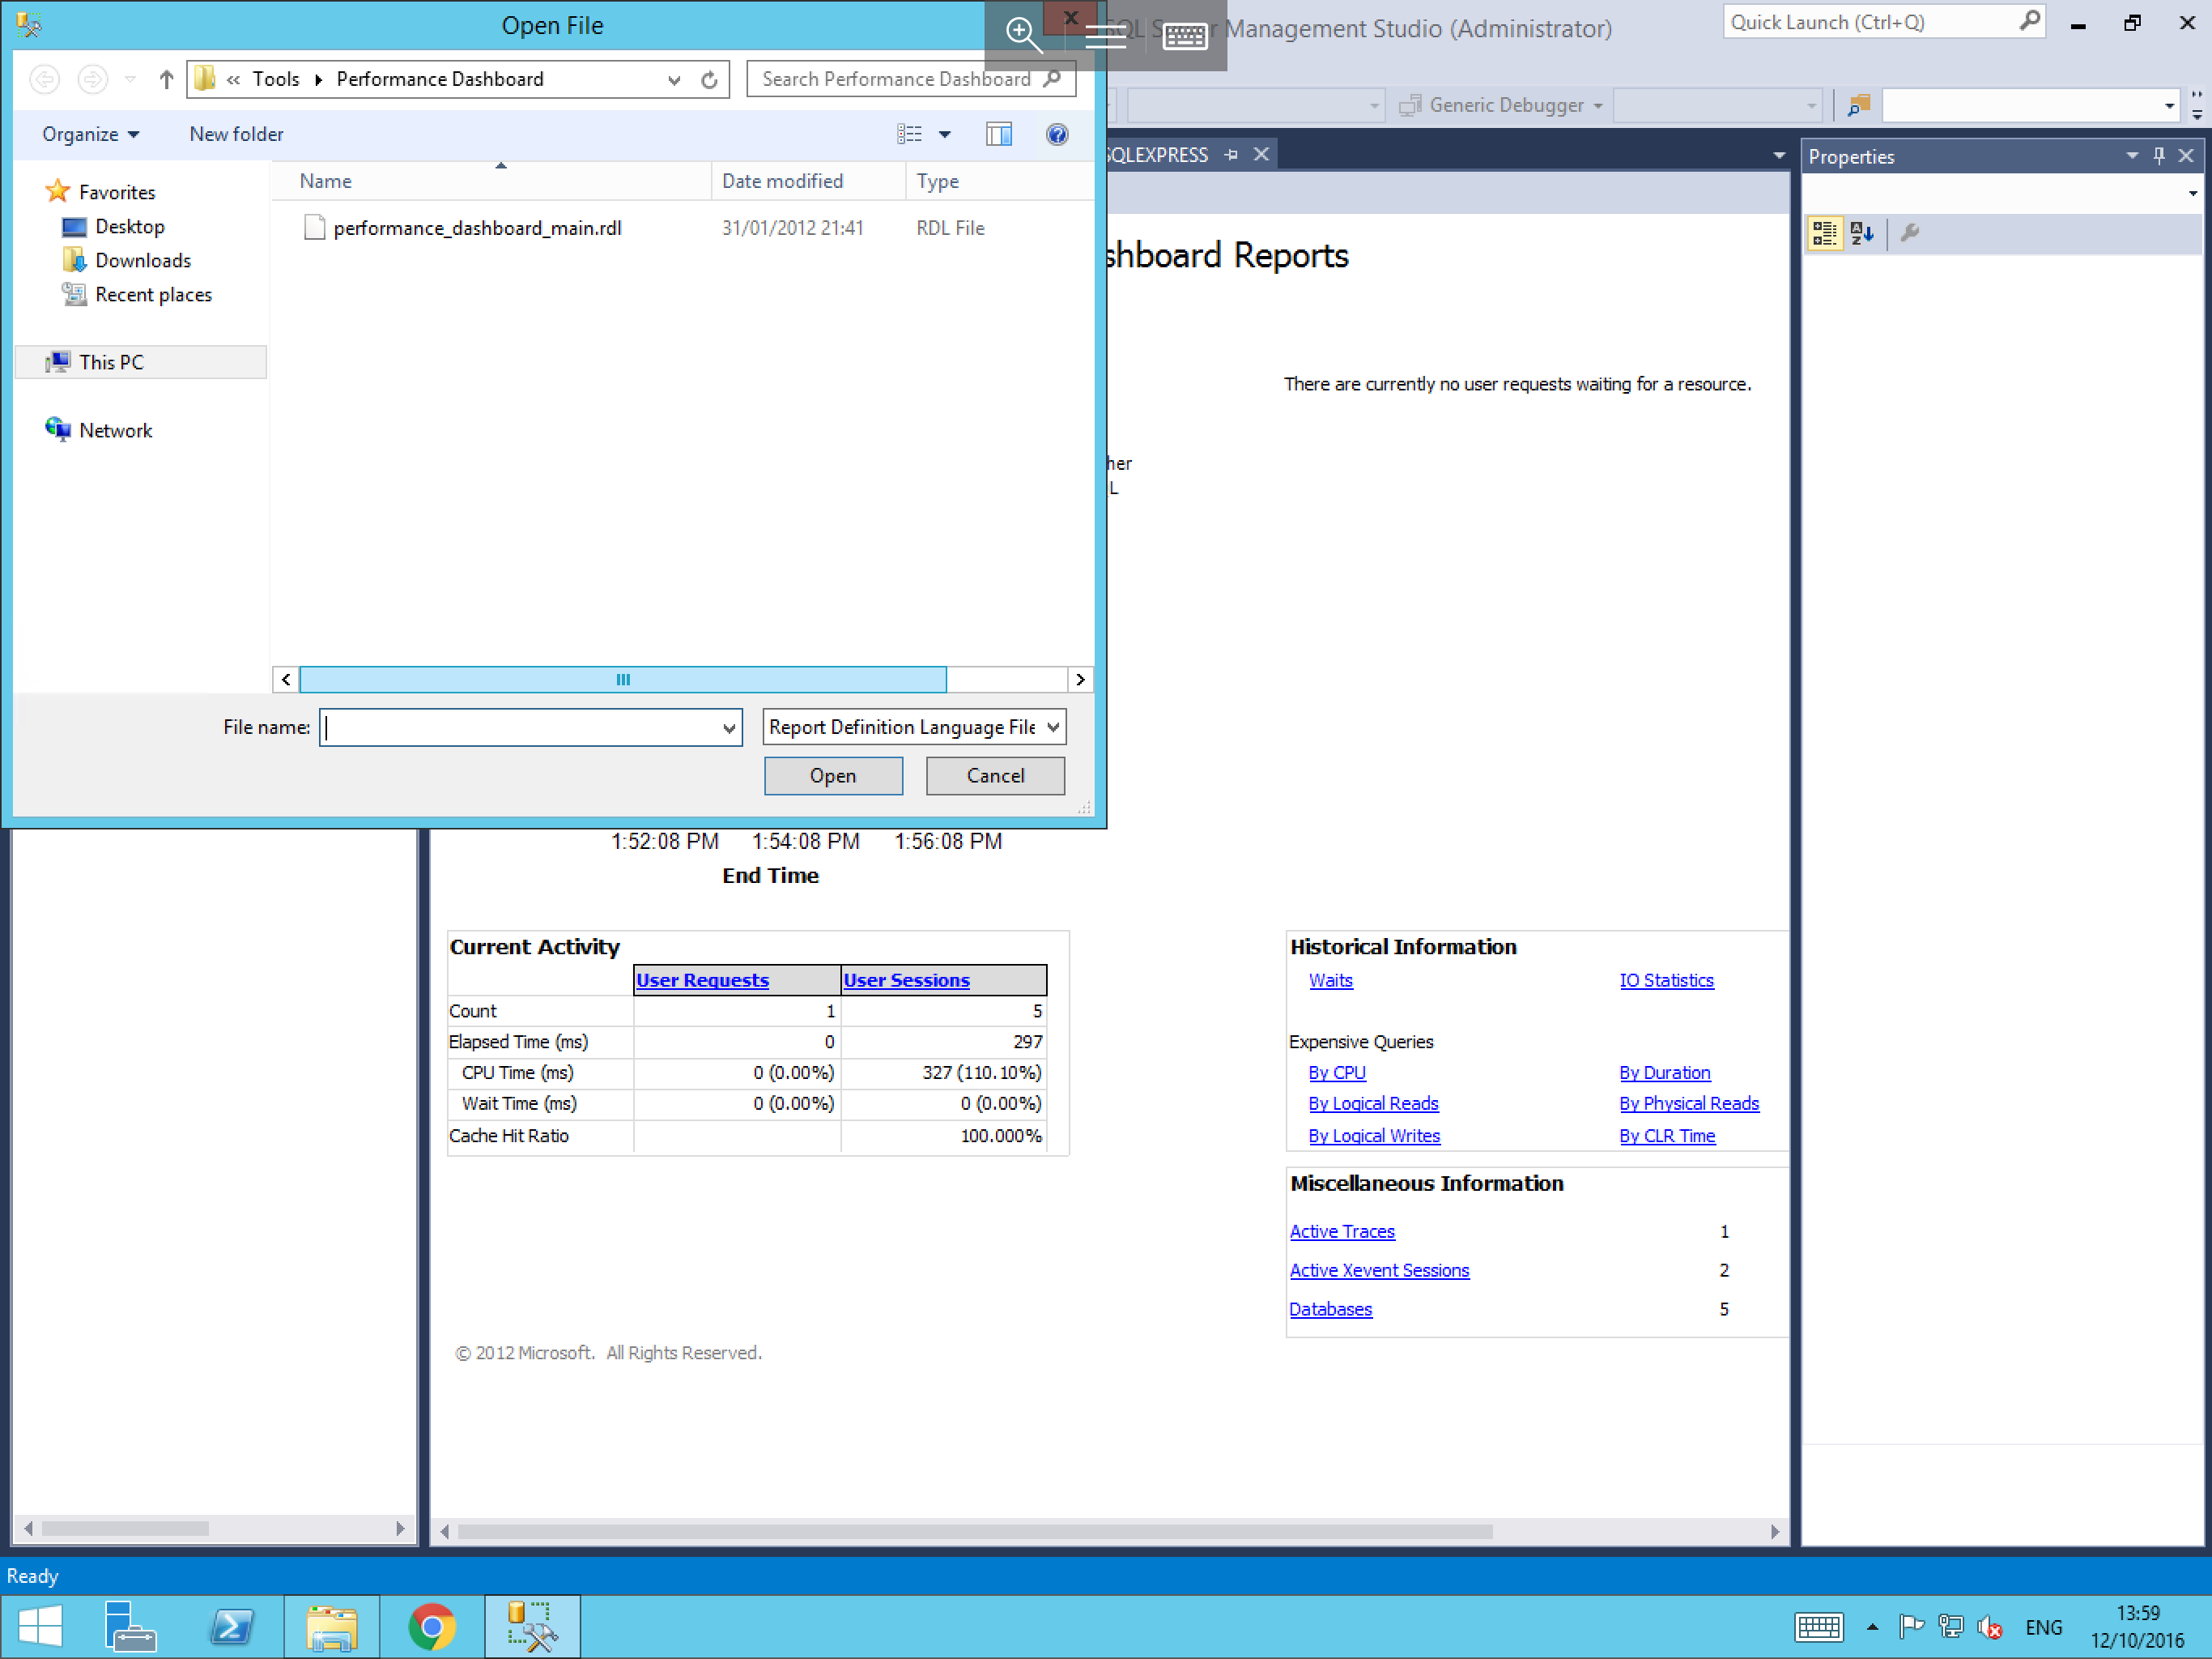Open the Properties window options dropdown
This screenshot has width=2212, height=1659.
click(2132, 156)
